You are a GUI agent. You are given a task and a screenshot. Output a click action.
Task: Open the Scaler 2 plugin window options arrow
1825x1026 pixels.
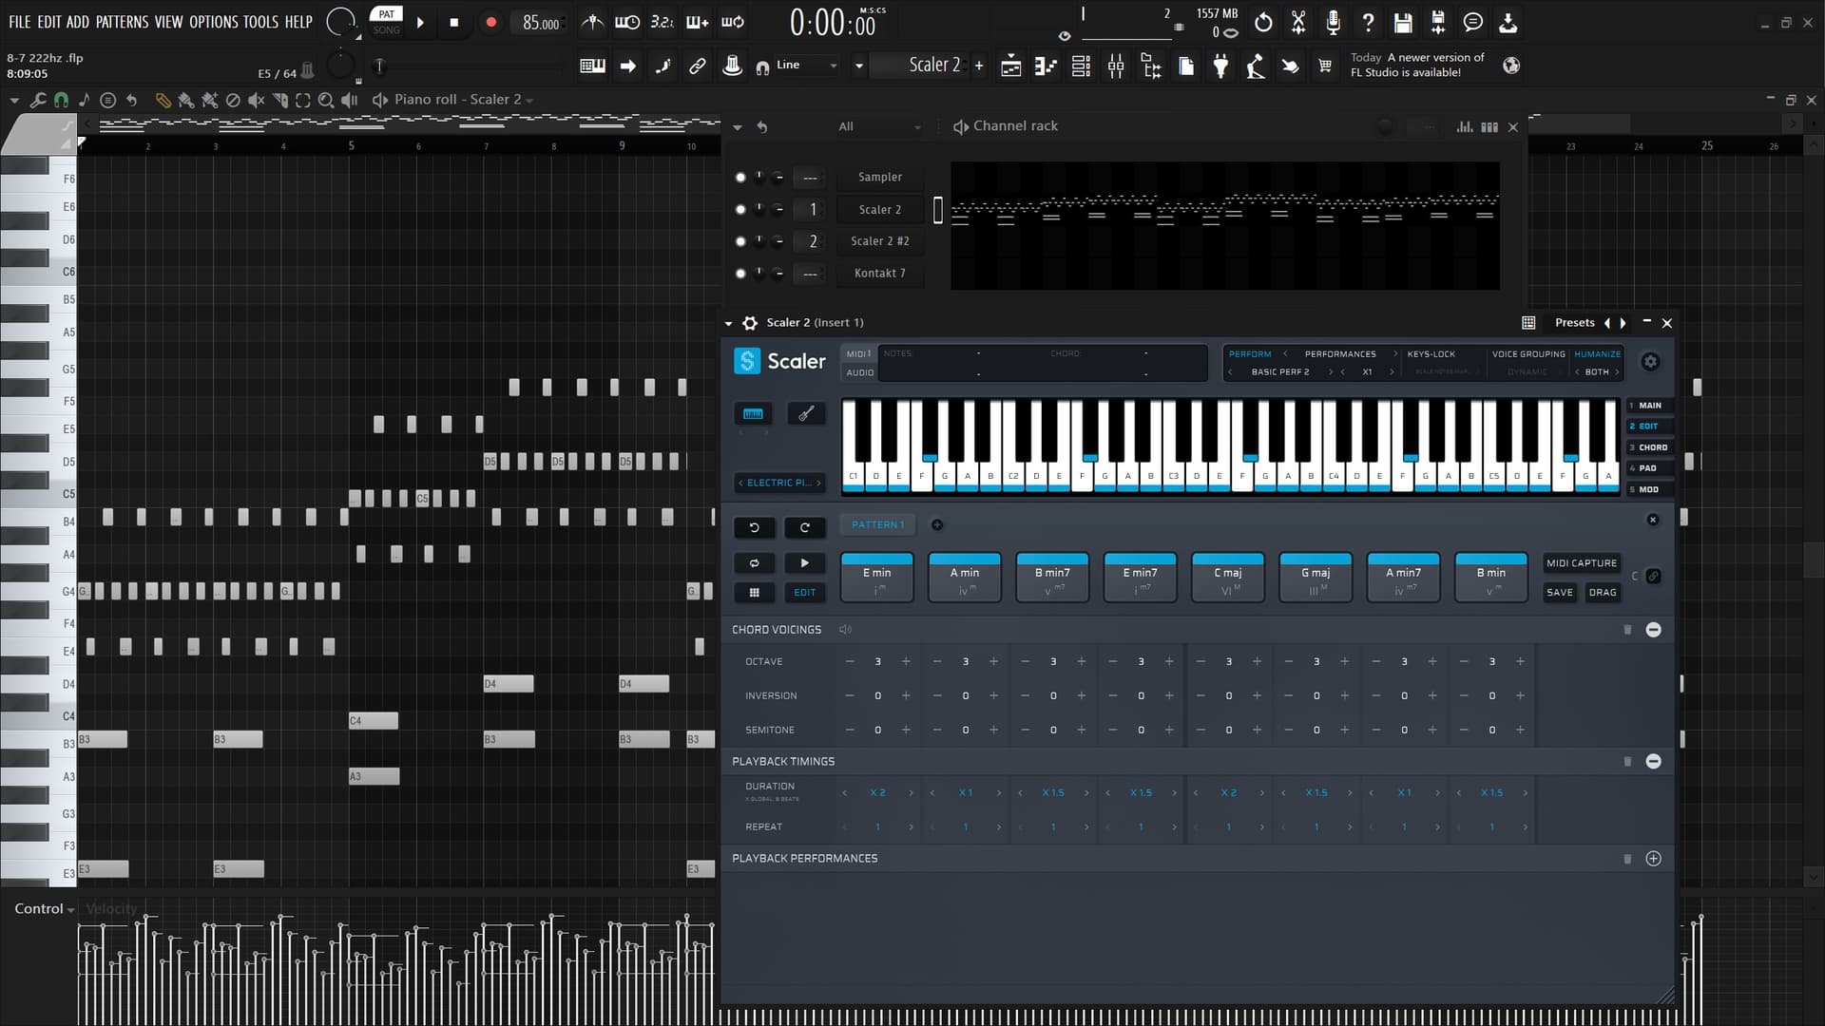[728, 323]
